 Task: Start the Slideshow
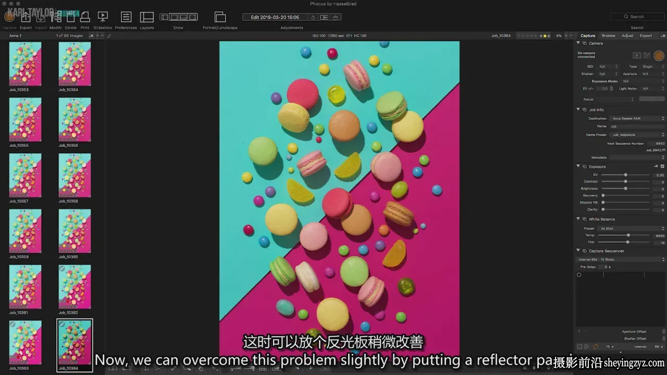103,17
